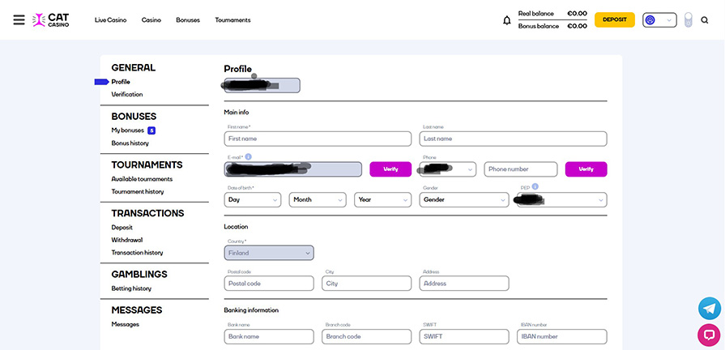Open My bonuses in sidebar
The width and height of the screenshot is (725, 350).
(127, 130)
